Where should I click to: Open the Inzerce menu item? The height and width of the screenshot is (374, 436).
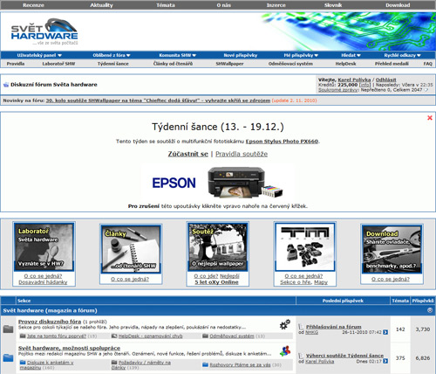tap(276, 5)
